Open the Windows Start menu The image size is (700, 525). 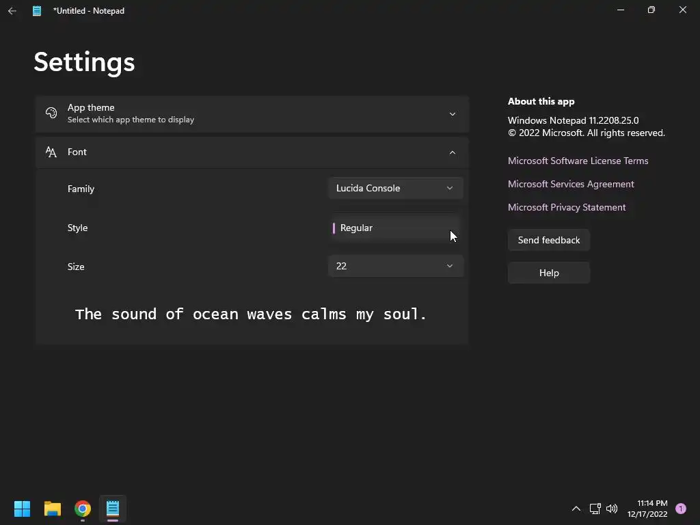(22, 509)
